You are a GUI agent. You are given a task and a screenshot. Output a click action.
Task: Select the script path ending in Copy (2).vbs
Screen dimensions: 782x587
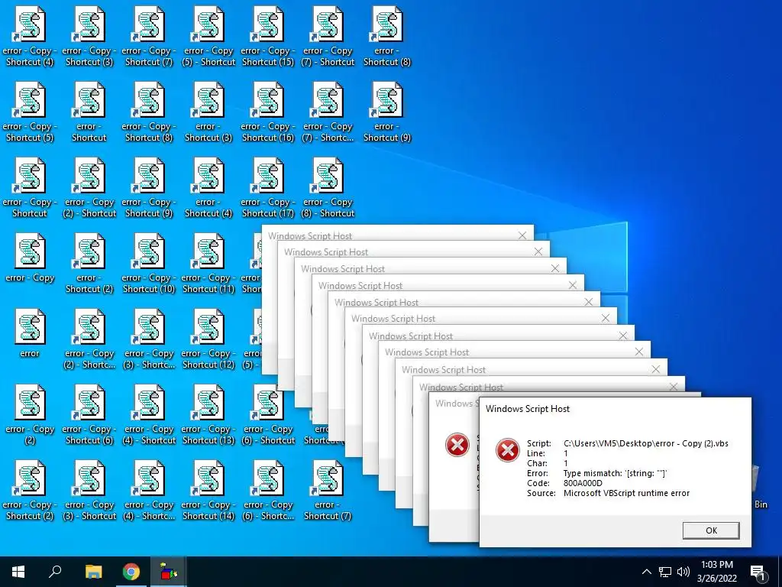[x=646, y=443]
